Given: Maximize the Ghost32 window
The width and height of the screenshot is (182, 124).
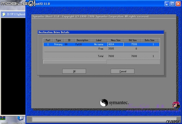Looking at the screenshot, I should pyautogui.click(x=173, y=4).
